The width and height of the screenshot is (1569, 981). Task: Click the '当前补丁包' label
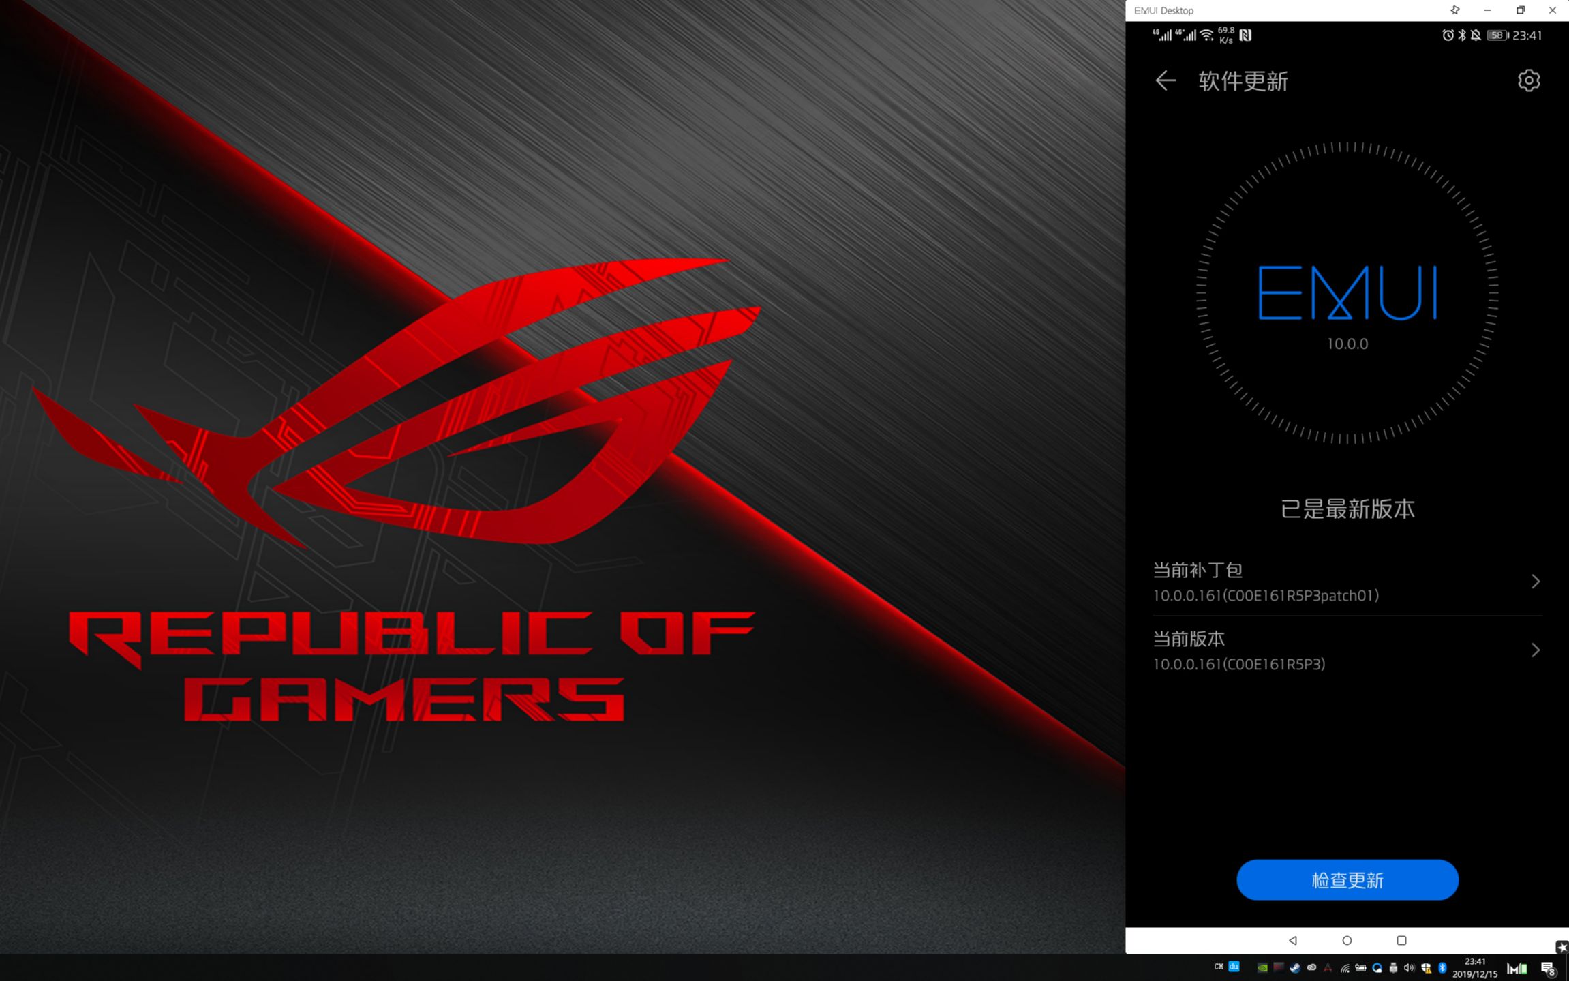[1198, 570]
